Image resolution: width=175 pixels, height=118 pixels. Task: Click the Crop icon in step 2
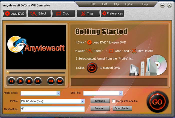(x=111, y=51)
